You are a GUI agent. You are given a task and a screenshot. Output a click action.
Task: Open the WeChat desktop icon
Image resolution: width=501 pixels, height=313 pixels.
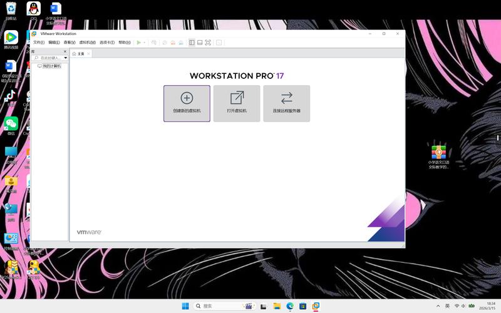(x=11, y=126)
